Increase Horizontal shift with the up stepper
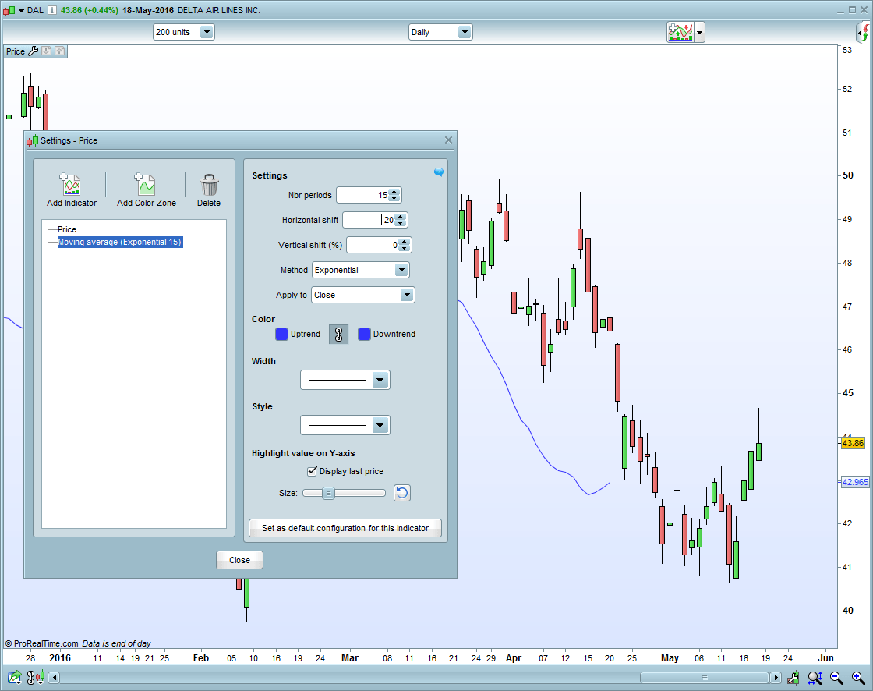Image resolution: width=873 pixels, height=691 pixels. [x=401, y=217]
